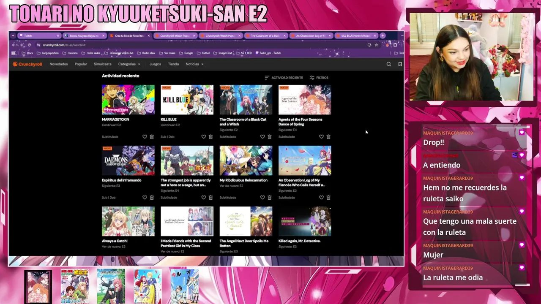Go back with the browser back arrow
Screen dimensions: 541x304
14,45
